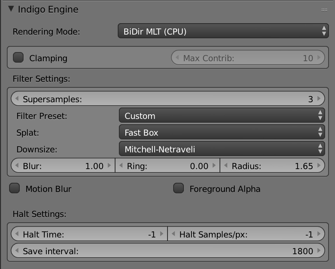Increase Ring value with right arrow

214,166
